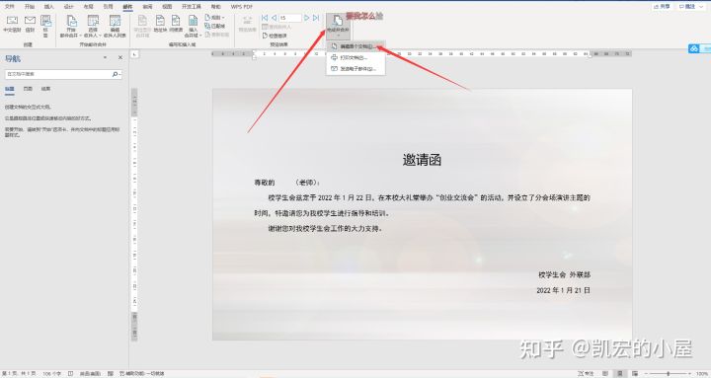This screenshot has height=378, width=711.
Task: Switch to Headings (标题) navigation tab
Action: (x=10, y=89)
